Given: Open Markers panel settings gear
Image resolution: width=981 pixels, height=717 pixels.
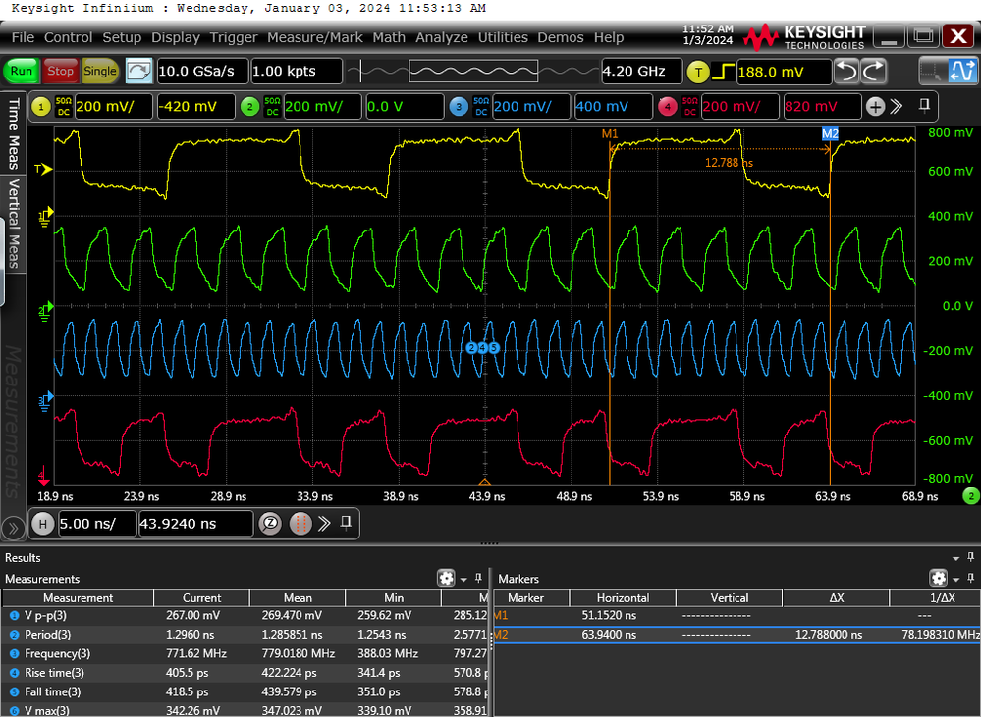Looking at the screenshot, I should point(938,579).
